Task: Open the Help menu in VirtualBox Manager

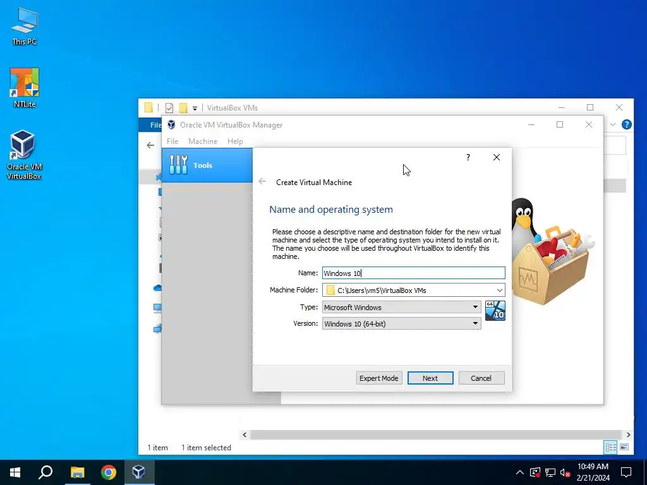Action: pos(235,141)
